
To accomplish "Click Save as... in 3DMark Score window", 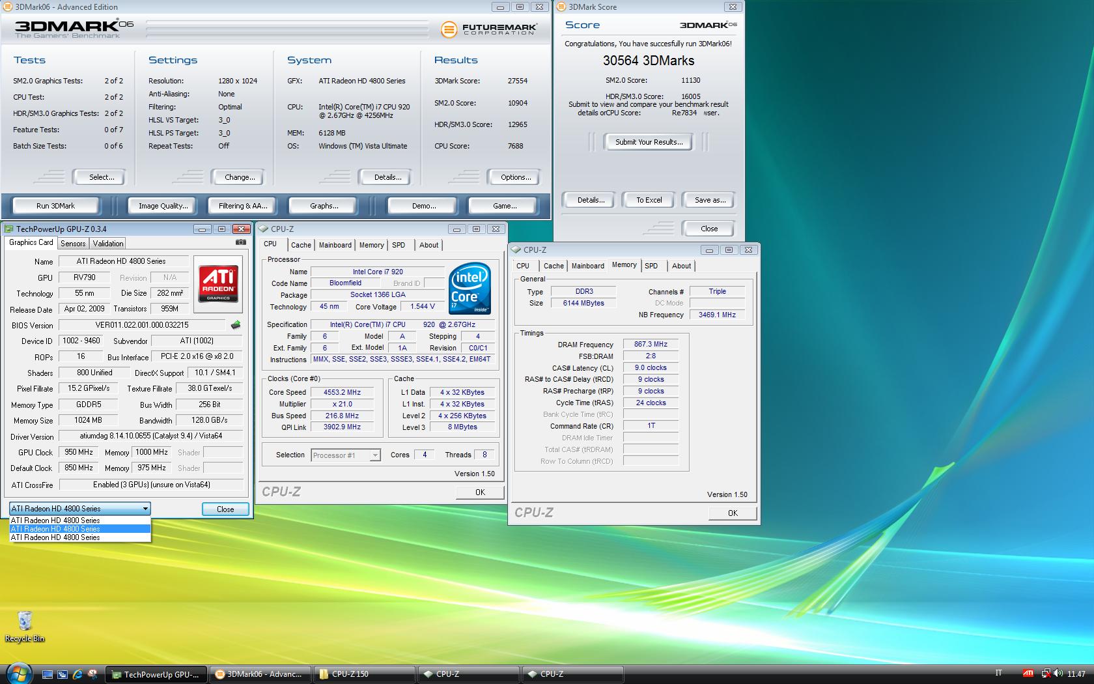I will [x=709, y=200].
